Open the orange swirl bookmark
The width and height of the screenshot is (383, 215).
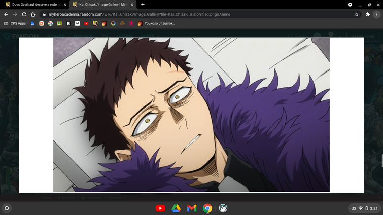pos(122,23)
